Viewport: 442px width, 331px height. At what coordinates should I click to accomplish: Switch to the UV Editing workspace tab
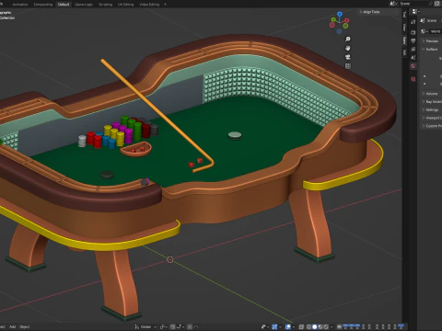point(126,5)
